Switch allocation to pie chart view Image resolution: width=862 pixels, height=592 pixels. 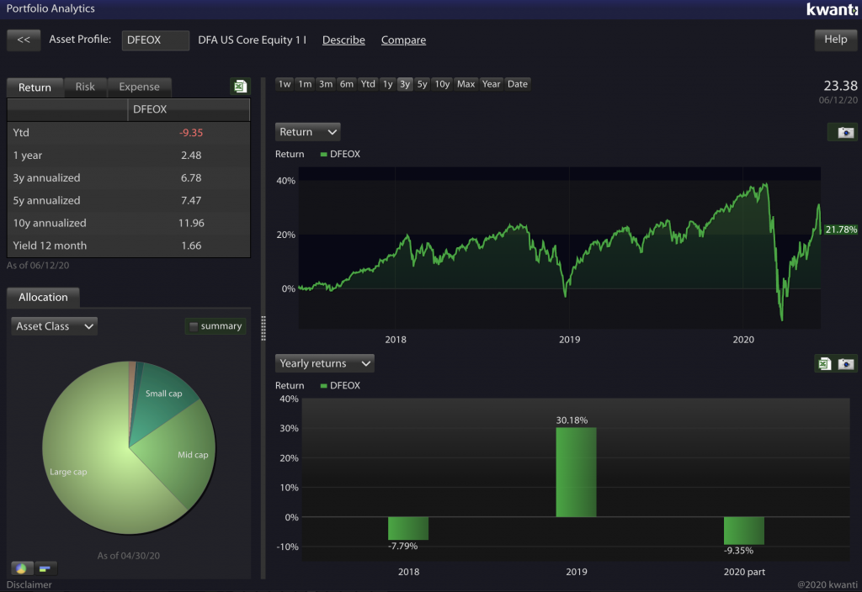coord(22,568)
